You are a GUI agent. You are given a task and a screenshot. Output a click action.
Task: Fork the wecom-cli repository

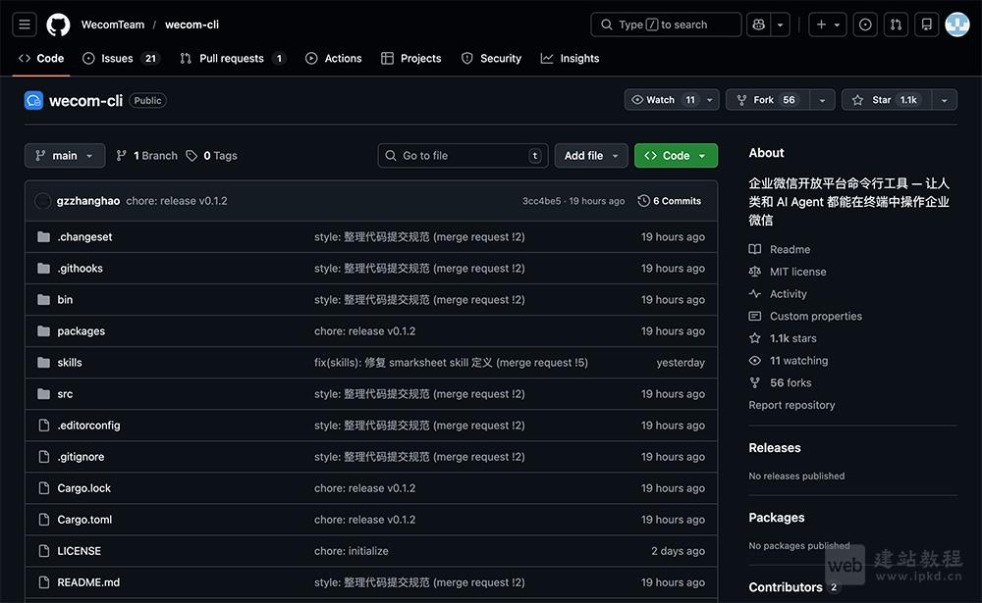click(x=762, y=99)
